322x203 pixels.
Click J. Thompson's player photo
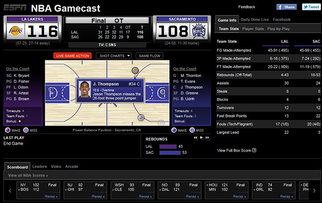(x=85, y=89)
